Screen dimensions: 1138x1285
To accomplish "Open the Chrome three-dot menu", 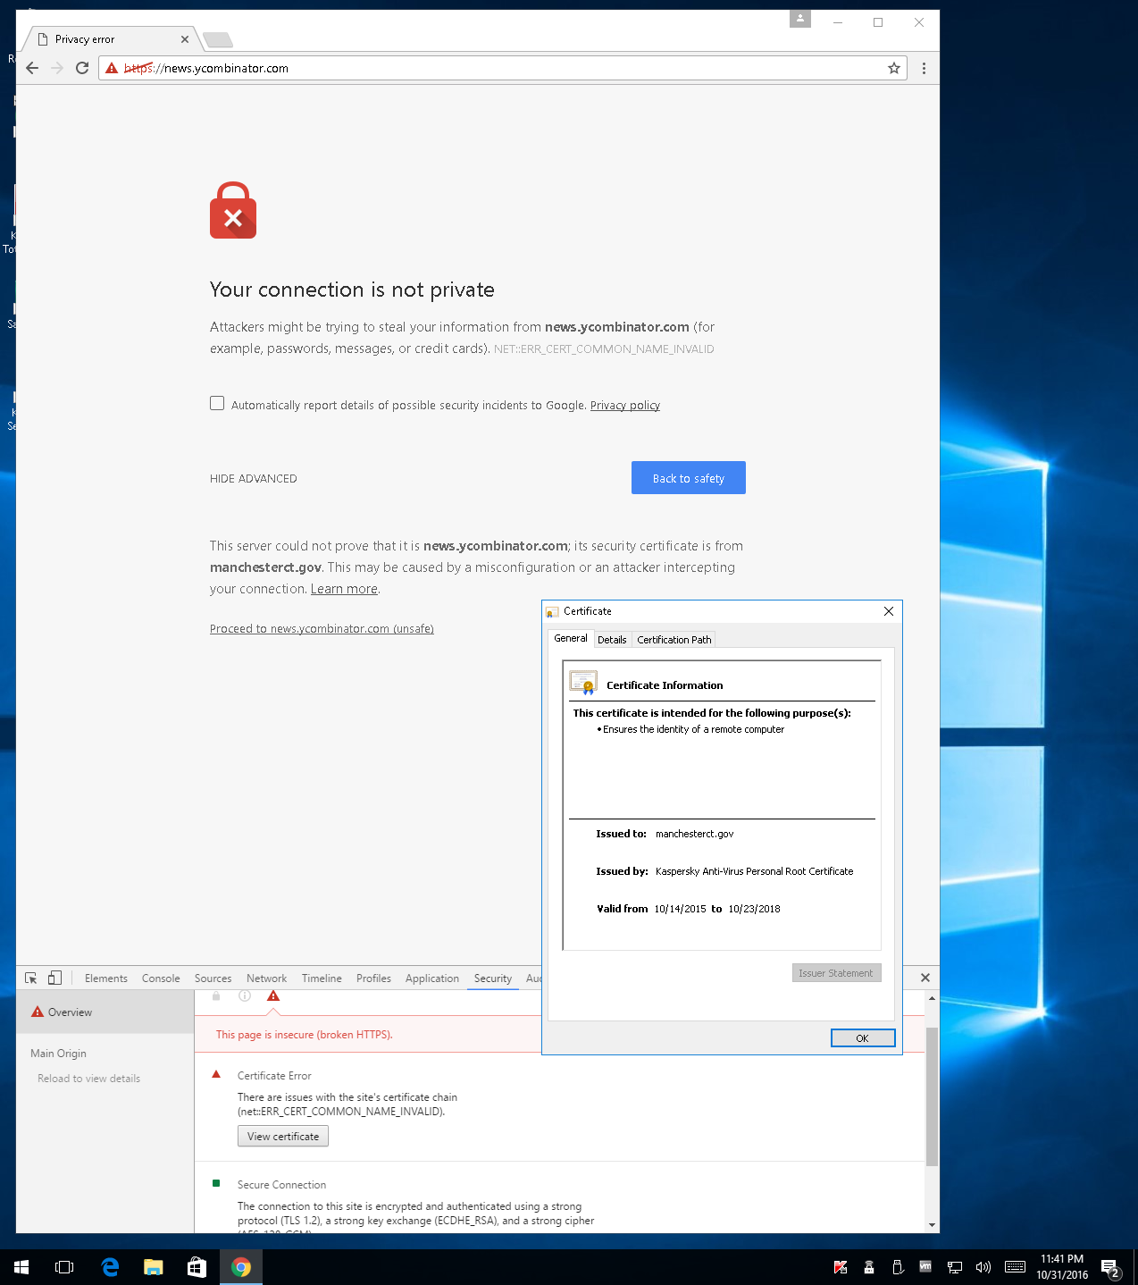I will [x=924, y=68].
